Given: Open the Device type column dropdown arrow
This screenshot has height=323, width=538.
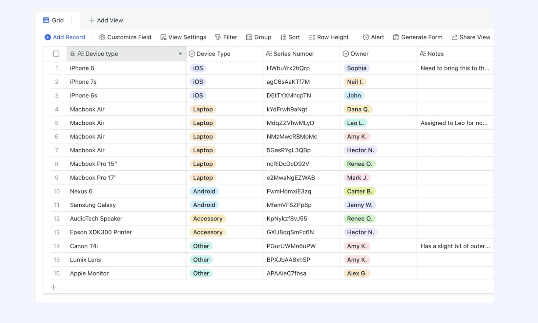Looking at the screenshot, I should coord(180,54).
